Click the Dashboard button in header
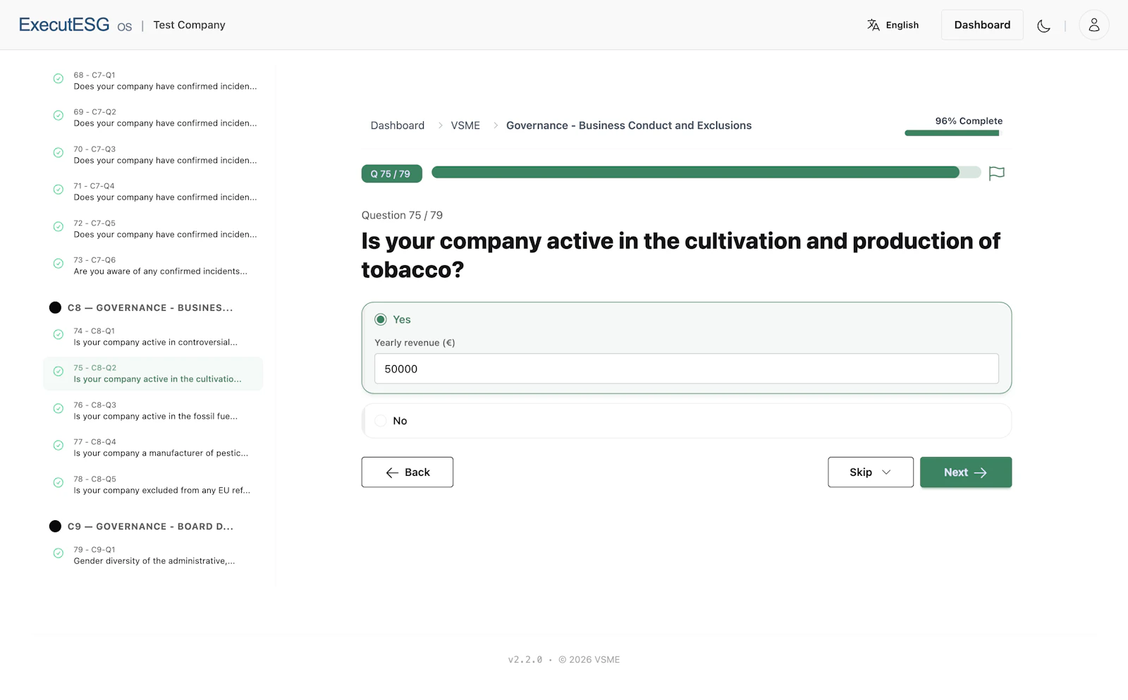This screenshot has height=700, width=1128. (982, 25)
